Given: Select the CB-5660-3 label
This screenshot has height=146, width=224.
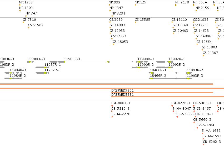Looking at the screenshot, I should (202, 120).
